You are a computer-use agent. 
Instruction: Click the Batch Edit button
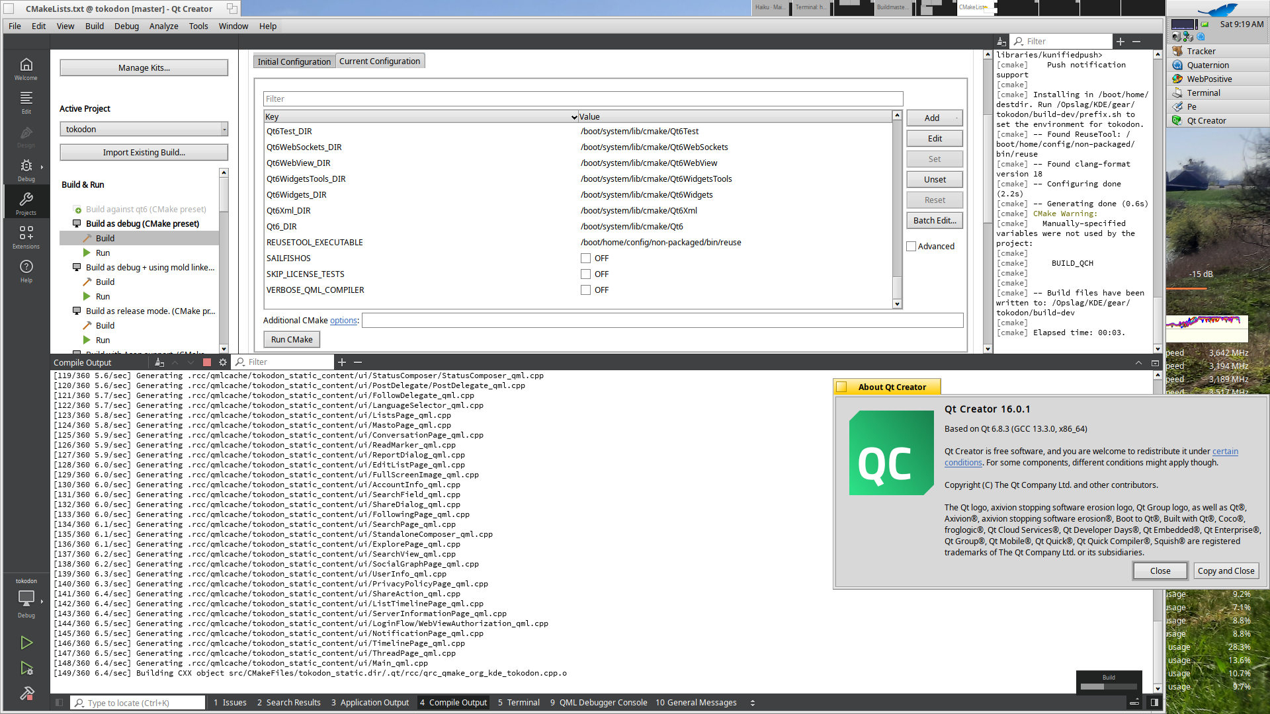(935, 221)
